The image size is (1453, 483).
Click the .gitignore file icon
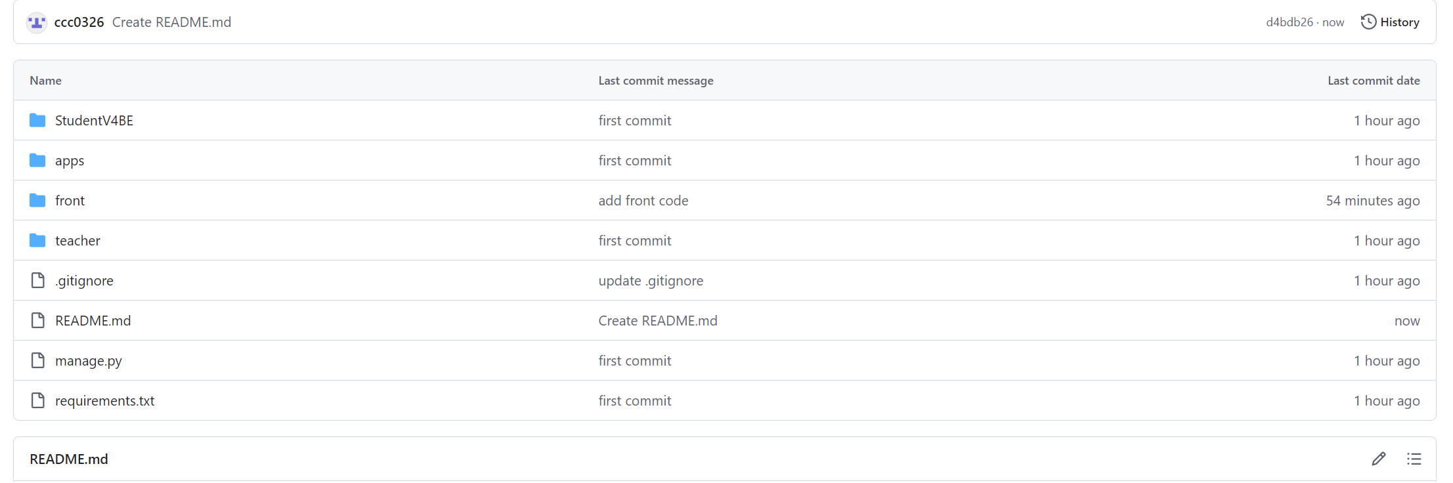coord(37,280)
